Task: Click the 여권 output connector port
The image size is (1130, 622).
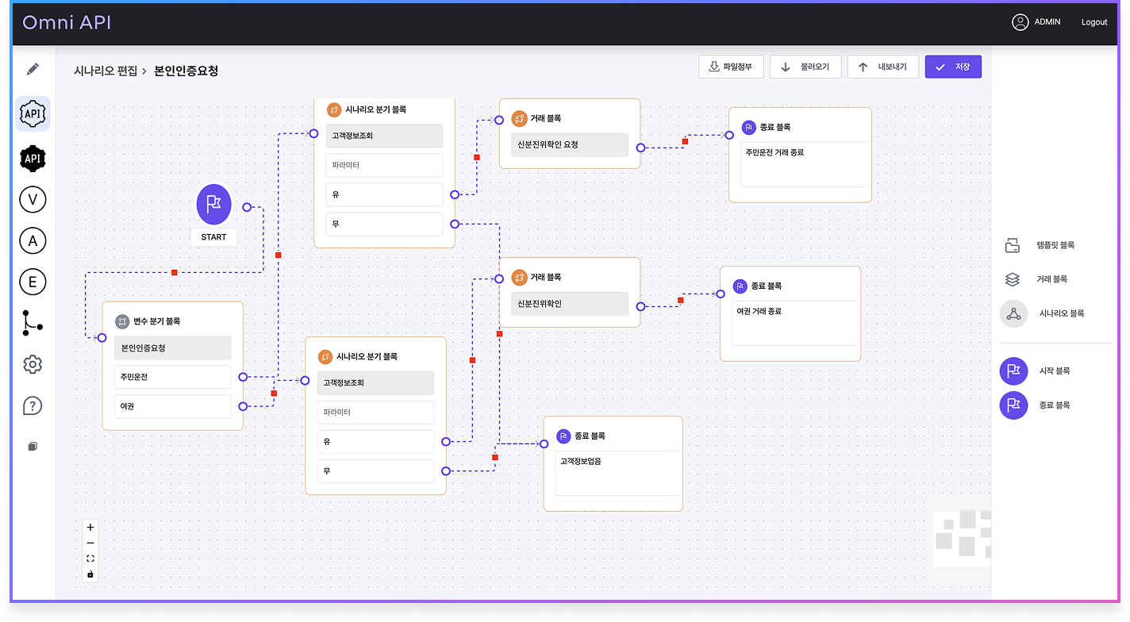Action: [x=243, y=406]
